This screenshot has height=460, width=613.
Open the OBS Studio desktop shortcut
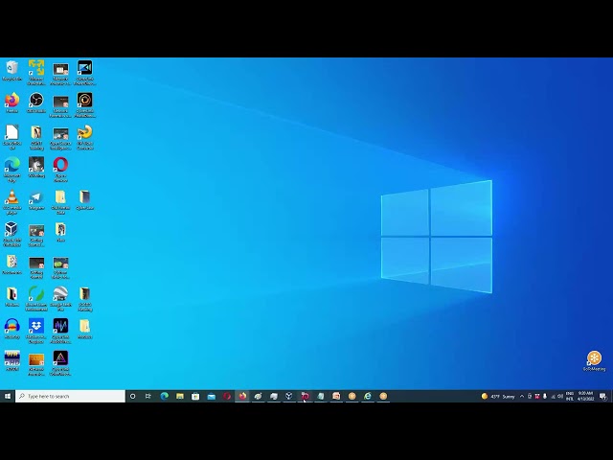pyautogui.click(x=36, y=103)
